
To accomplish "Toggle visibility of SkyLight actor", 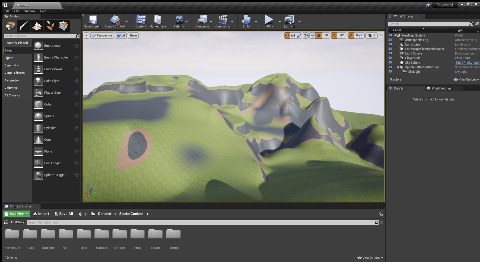I will pyautogui.click(x=390, y=72).
